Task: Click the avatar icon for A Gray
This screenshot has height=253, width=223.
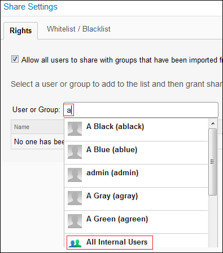Action: [x=75, y=198]
